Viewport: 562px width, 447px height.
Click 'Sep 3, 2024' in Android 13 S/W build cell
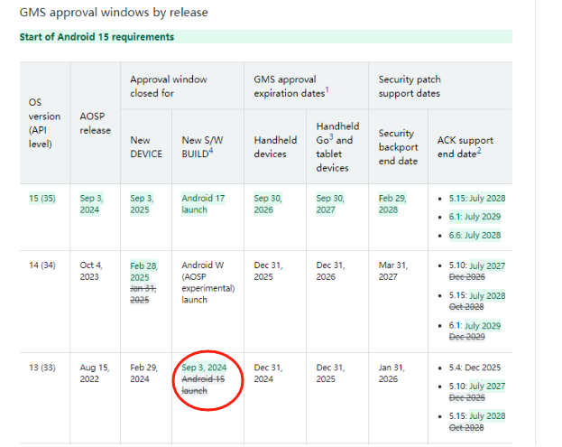[204, 368]
